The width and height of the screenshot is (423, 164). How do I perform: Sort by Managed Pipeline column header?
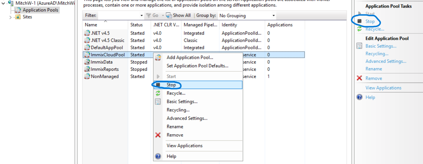coord(200,25)
